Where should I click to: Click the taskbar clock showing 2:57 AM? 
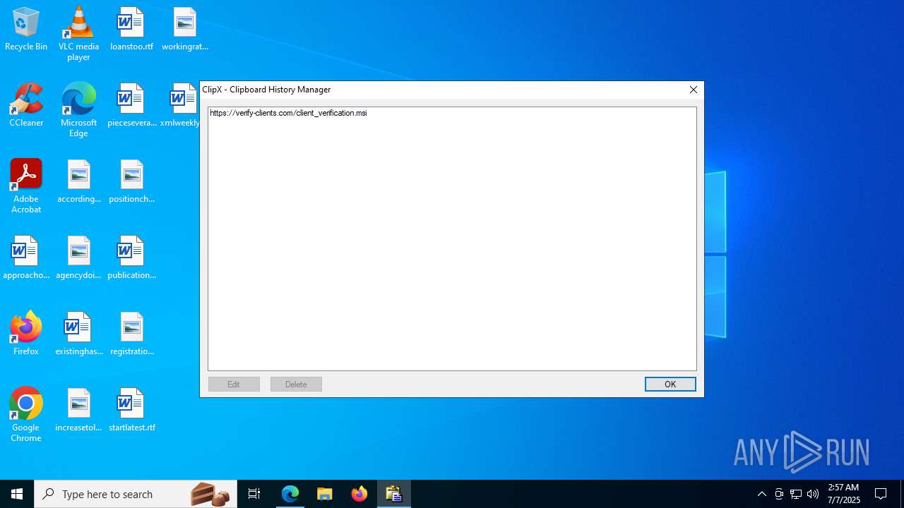843,494
